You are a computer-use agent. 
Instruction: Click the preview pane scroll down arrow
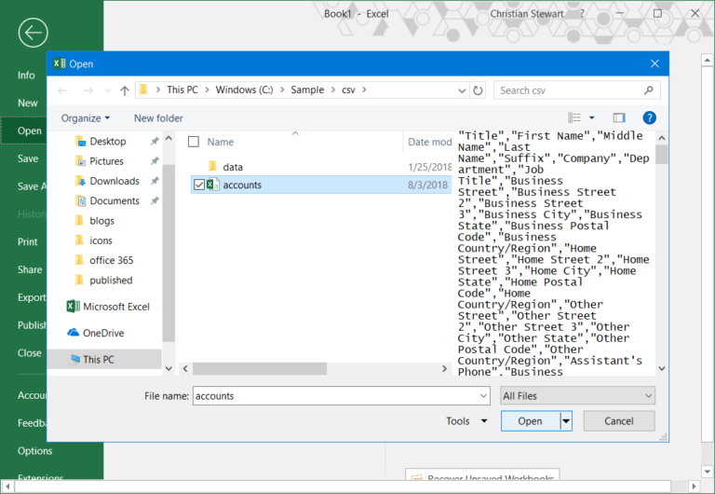coord(662,368)
